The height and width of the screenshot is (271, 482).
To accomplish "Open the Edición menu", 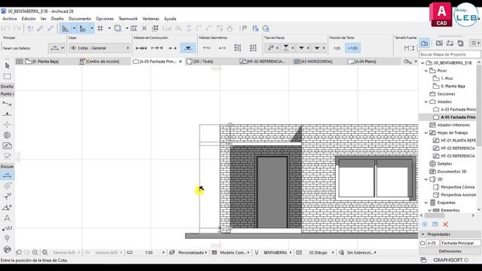I will [x=29, y=19].
